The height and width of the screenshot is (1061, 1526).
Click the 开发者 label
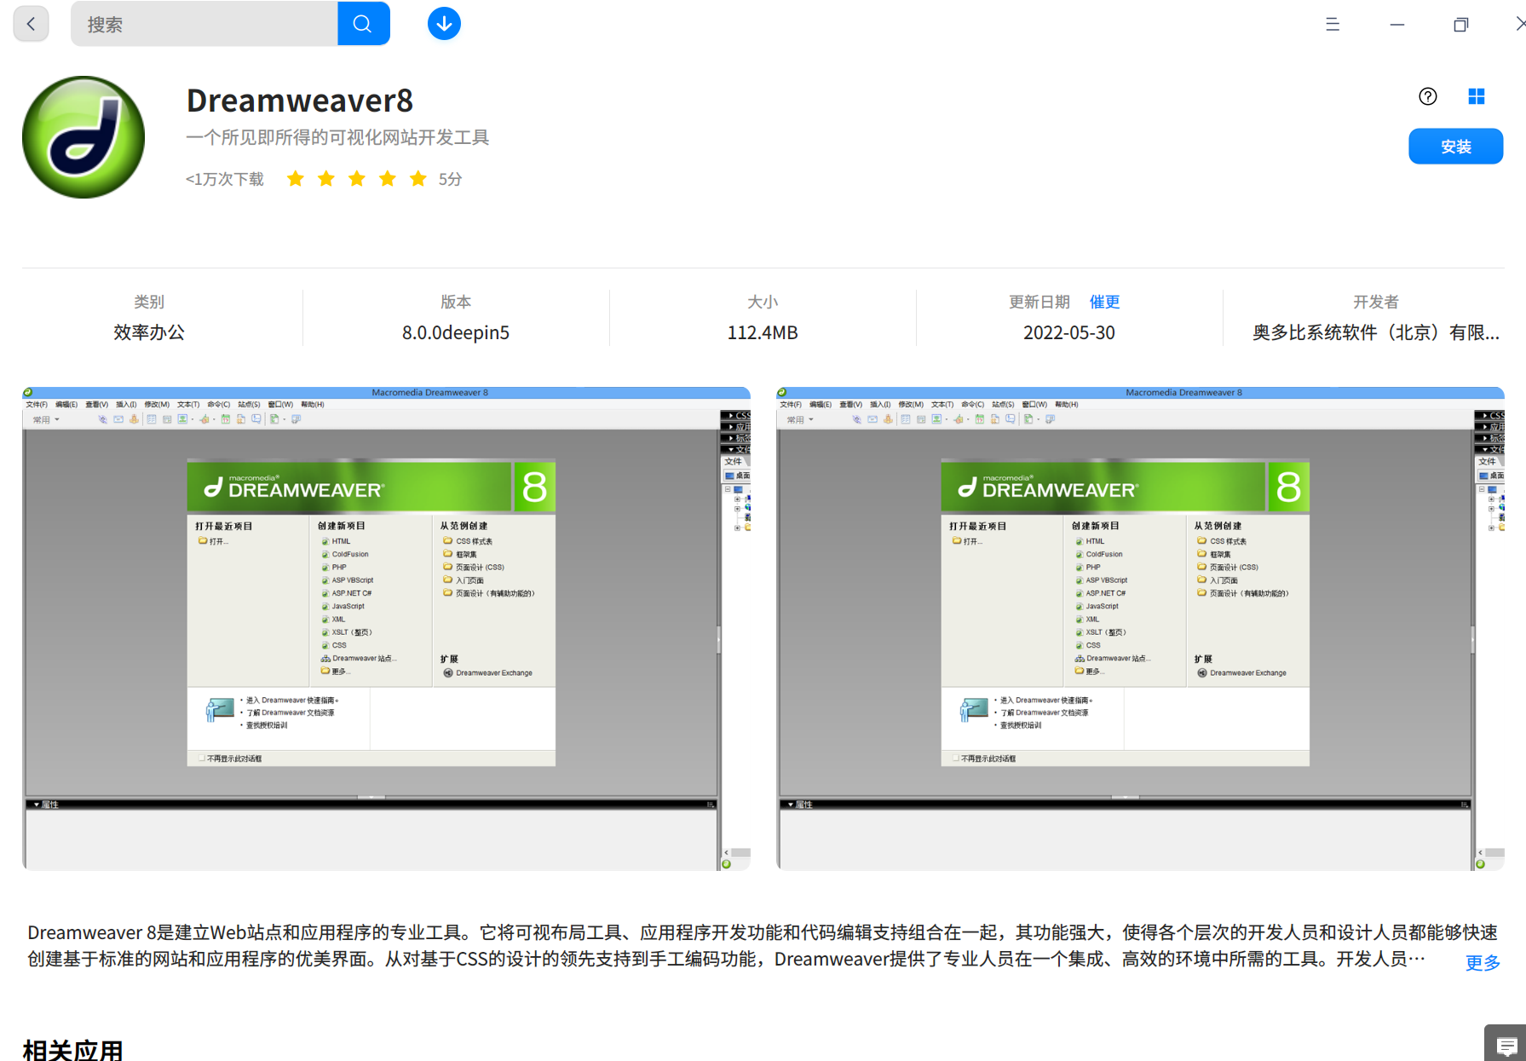[1376, 302]
